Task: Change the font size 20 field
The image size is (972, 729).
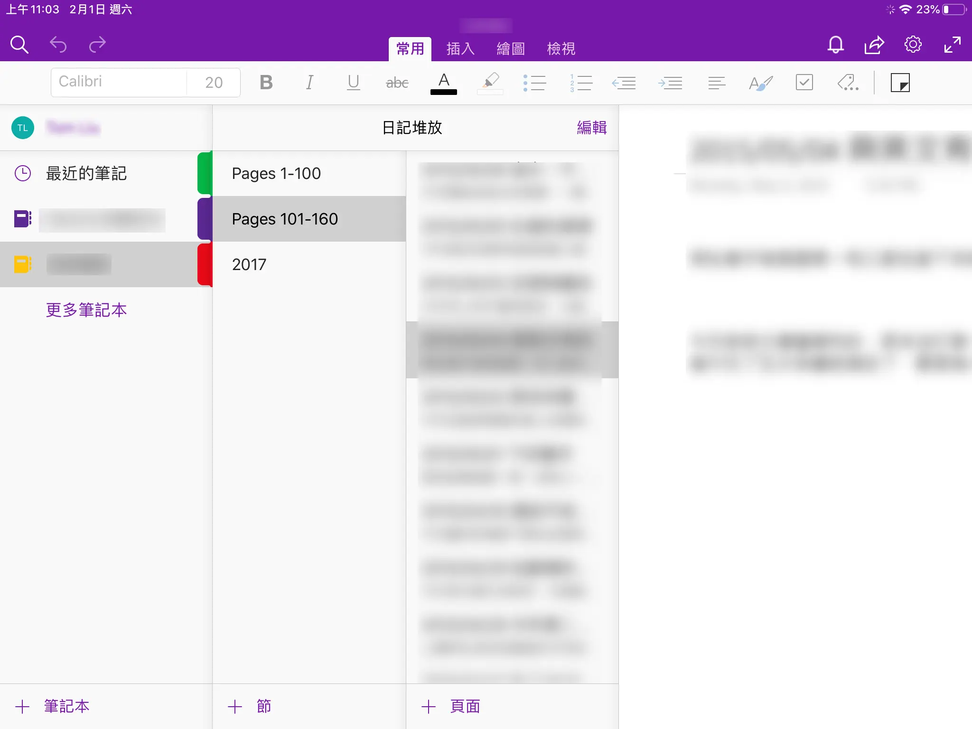Action: (214, 82)
